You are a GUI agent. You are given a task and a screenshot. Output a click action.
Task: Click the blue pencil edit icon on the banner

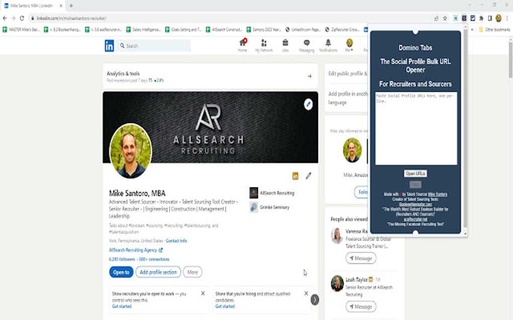point(308,105)
